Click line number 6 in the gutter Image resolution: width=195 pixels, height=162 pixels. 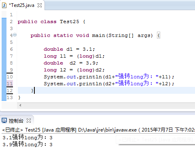tap(11, 49)
